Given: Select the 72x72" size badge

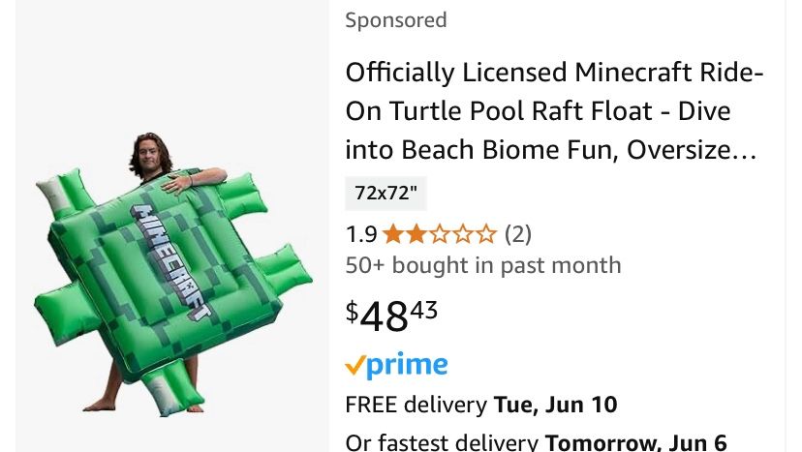Looking at the screenshot, I should 386,193.
